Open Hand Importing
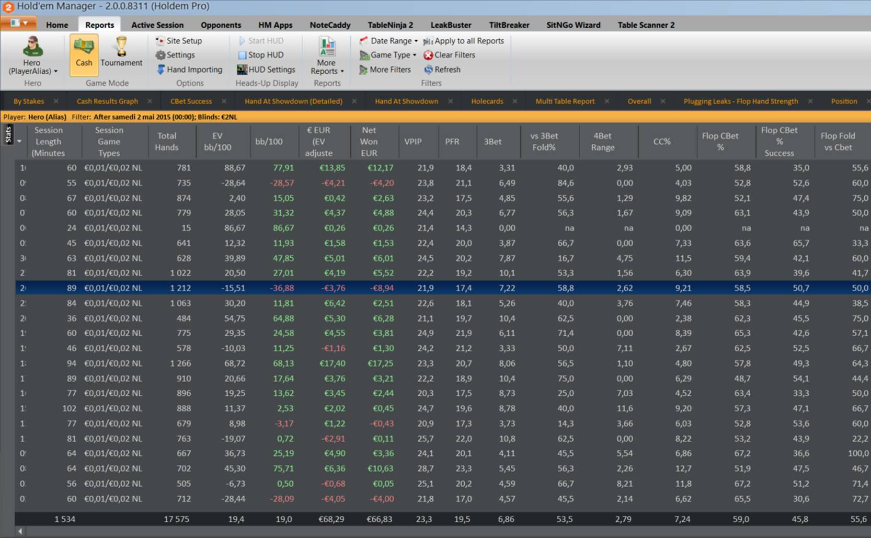 [189, 70]
